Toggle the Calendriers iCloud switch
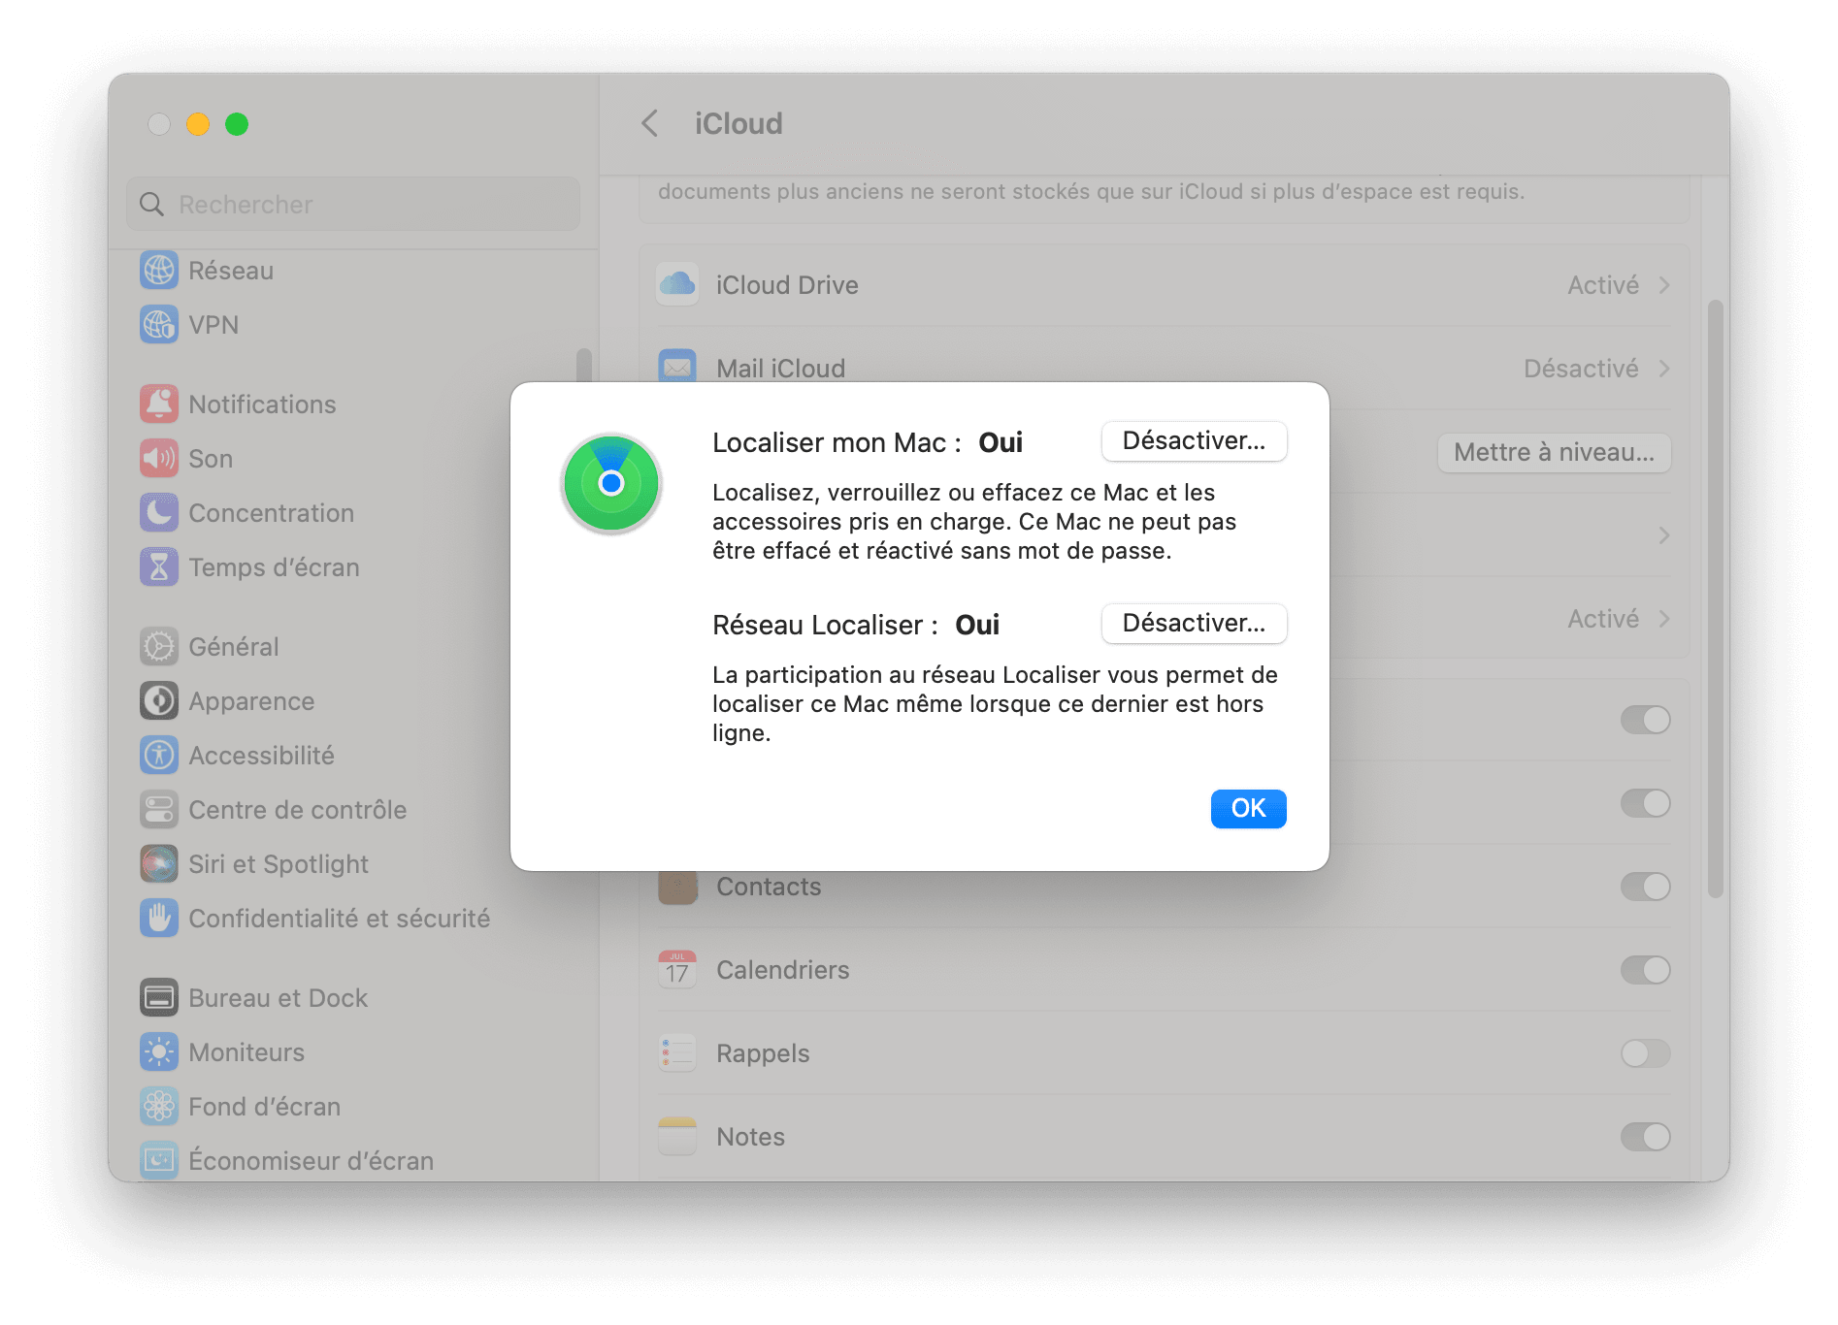This screenshot has height=1325, width=1838. (1645, 969)
